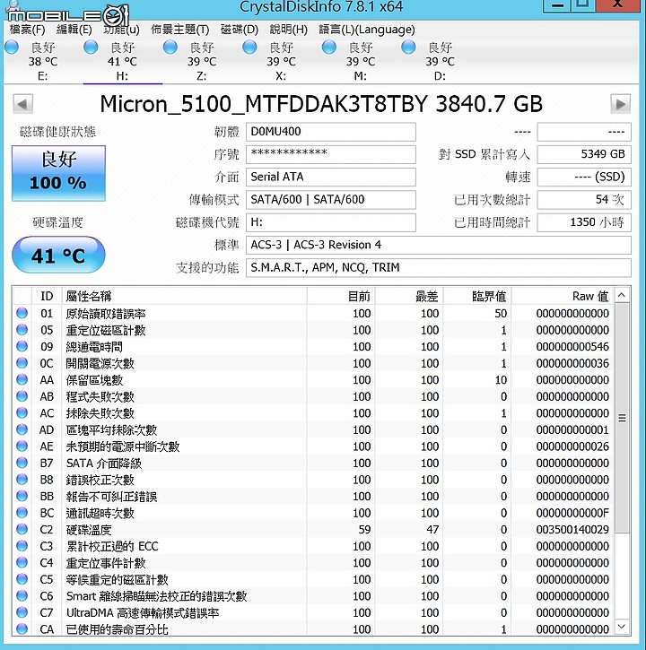The height and width of the screenshot is (650, 646).
Task: Select drive M: status icon
Action: click(x=329, y=47)
